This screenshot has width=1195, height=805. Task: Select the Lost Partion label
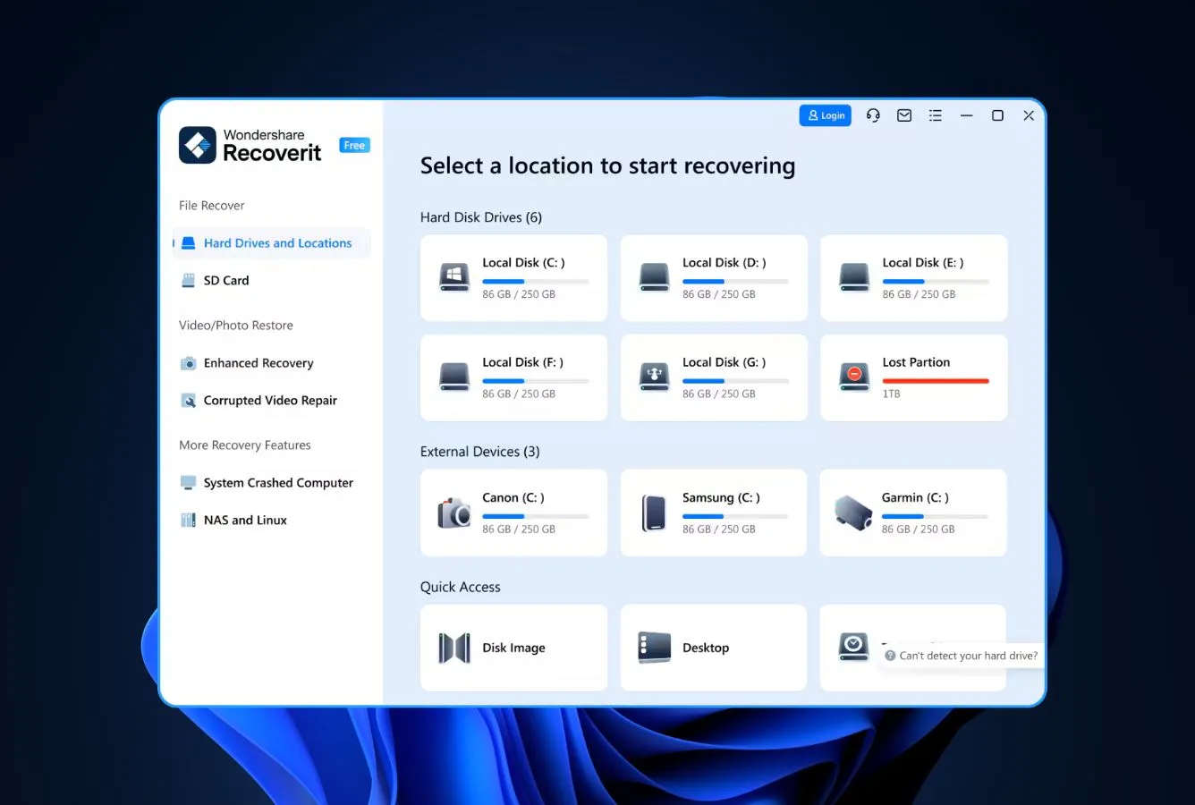pyautogui.click(x=916, y=362)
